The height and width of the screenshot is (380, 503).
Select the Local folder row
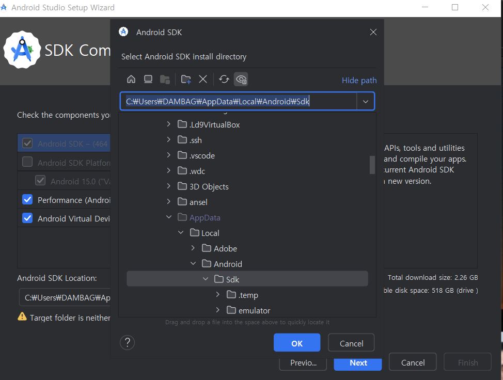[x=247, y=233]
